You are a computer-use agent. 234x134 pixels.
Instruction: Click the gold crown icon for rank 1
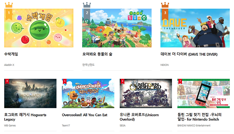pyautogui.click(x=9, y=5)
